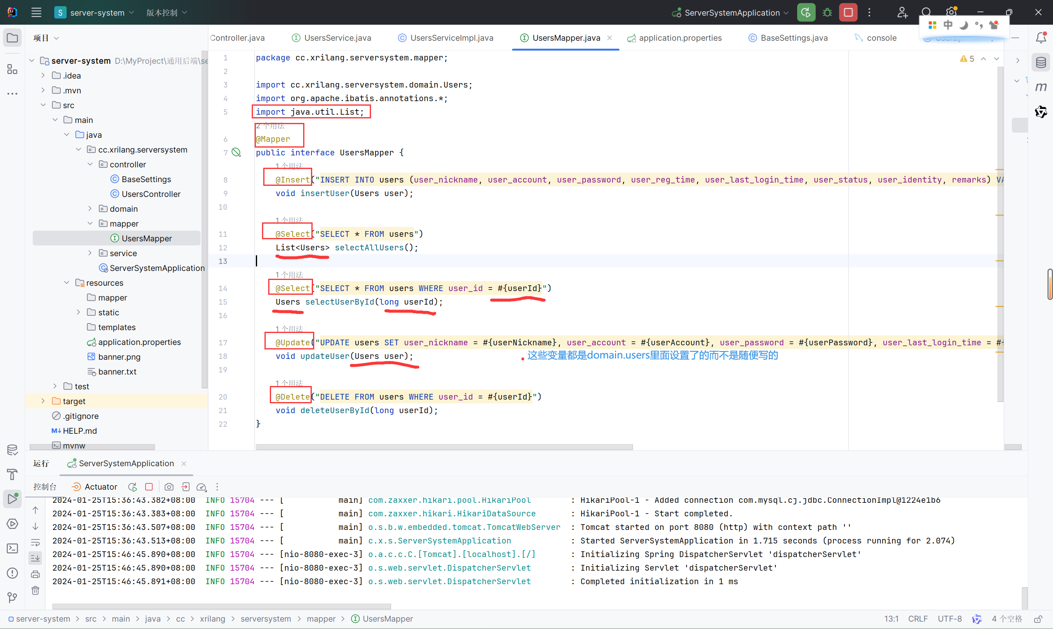This screenshot has width=1053, height=629.
Task: Rerun the app from the console toolbar
Action: [x=132, y=487]
